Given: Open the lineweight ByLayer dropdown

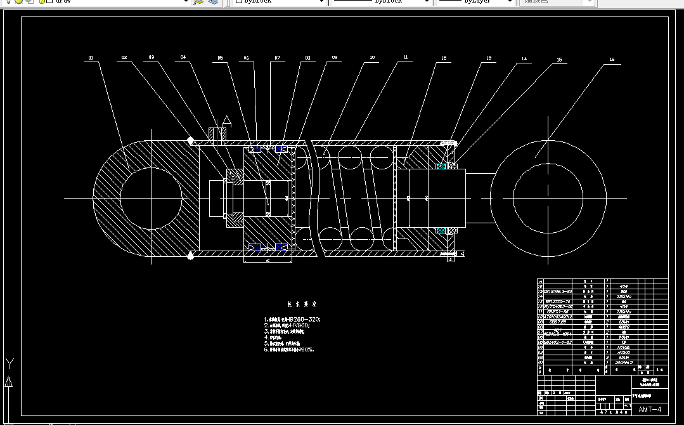Looking at the screenshot, I should 475,1.
